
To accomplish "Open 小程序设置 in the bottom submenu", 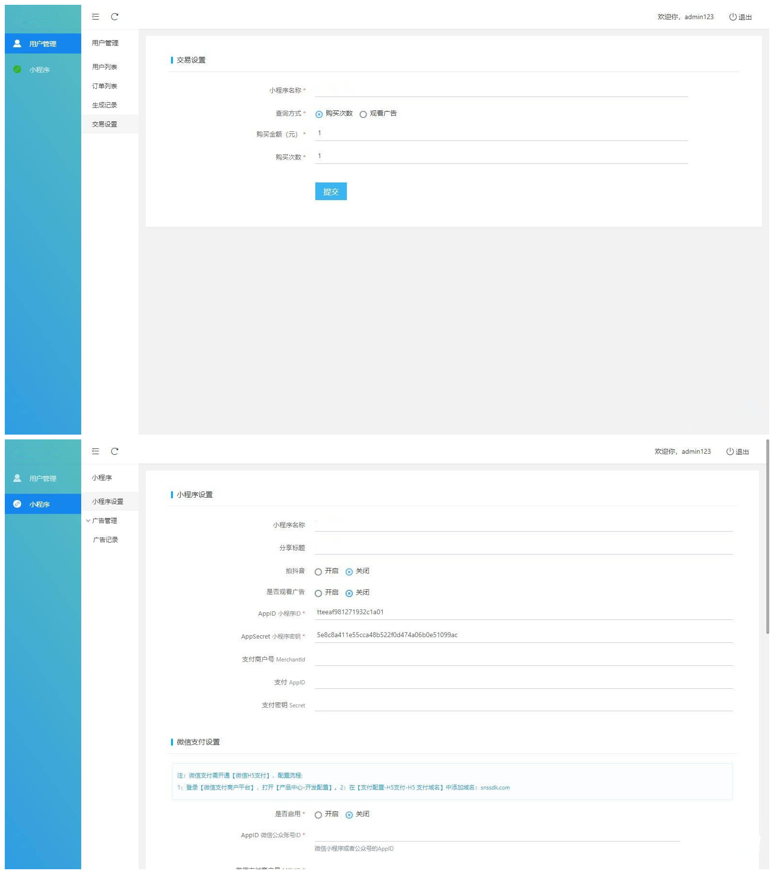I will pyautogui.click(x=107, y=501).
